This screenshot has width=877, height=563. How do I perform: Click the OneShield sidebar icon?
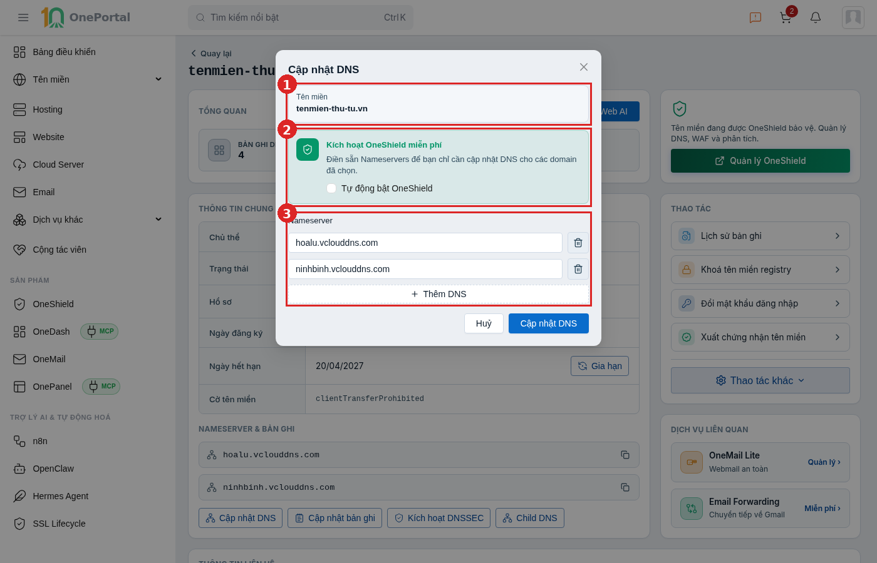pyautogui.click(x=19, y=304)
